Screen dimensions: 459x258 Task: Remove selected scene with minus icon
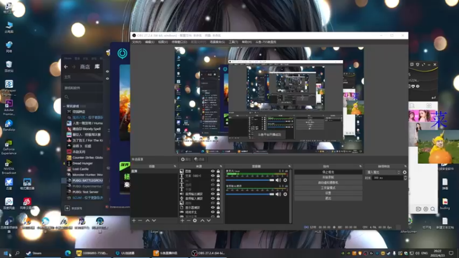click(140, 221)
